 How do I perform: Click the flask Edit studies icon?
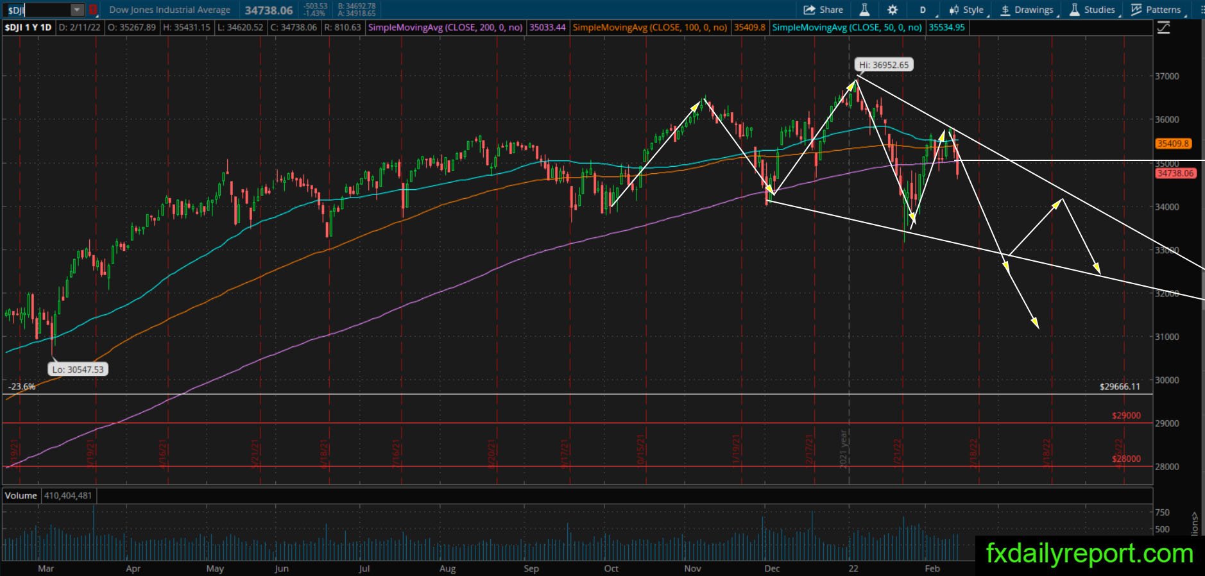pos(864,10)
